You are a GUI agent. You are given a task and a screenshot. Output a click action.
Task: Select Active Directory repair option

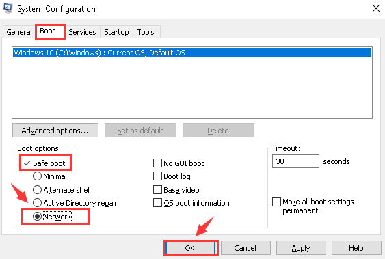37,203
